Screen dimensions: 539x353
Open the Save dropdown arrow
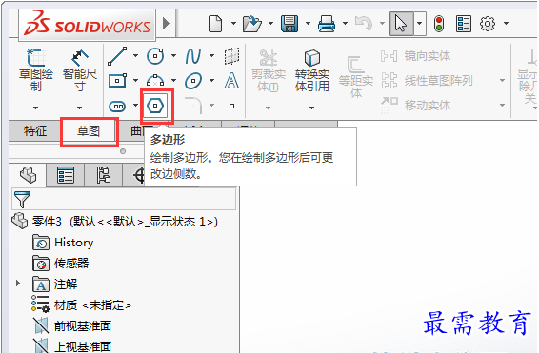pyautogui.click(x=308, y=24)
